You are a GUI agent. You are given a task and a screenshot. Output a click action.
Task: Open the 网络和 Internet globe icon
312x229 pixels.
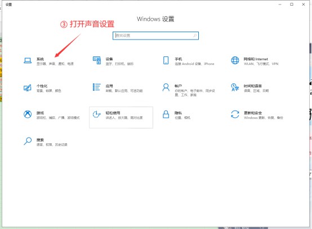point(235,60)
